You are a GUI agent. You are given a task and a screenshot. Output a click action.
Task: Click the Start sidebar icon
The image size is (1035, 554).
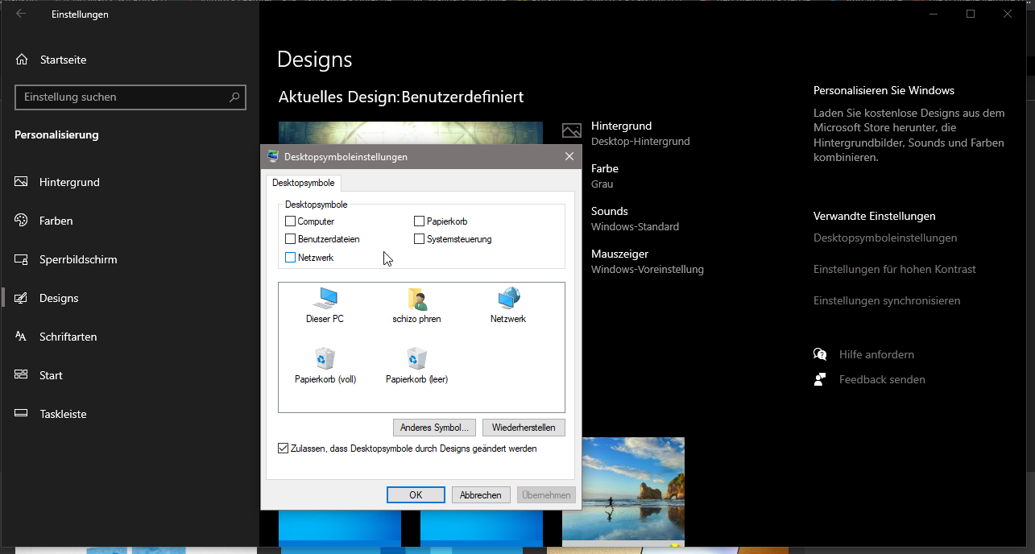click(22, 375)
